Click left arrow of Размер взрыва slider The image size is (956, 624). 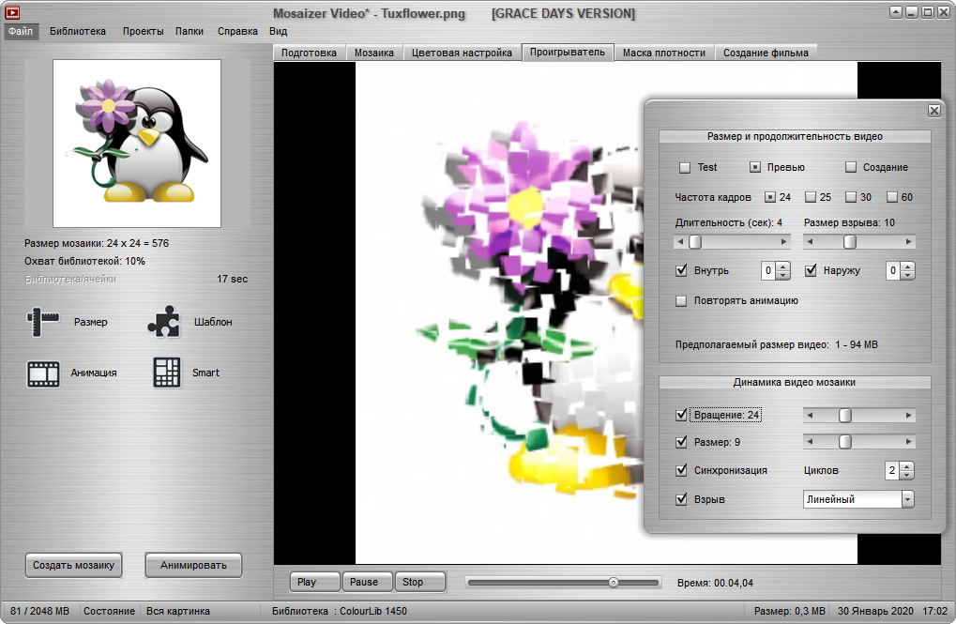(810, 242)
